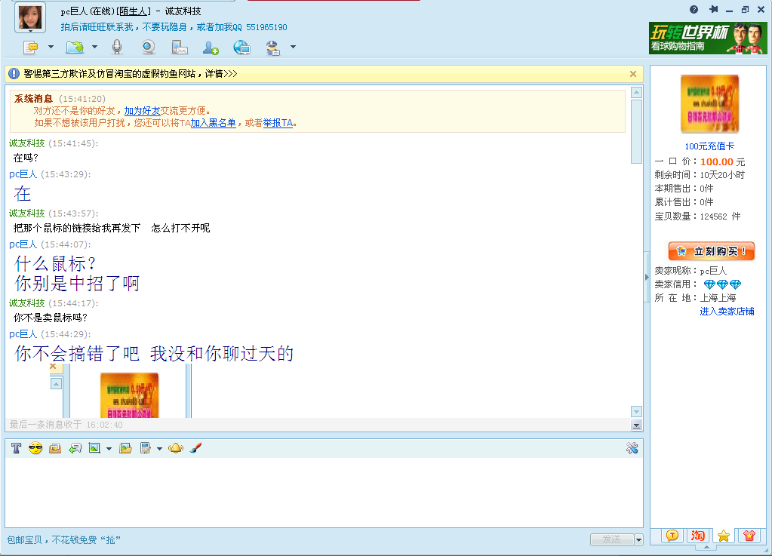
Task: Open the wrench settings icon above input
Action: 632,448
